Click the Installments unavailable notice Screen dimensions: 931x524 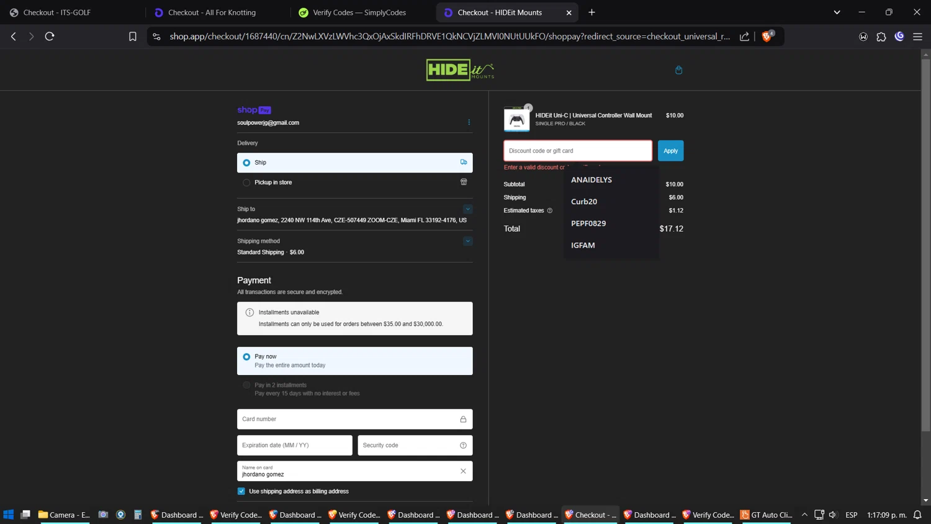click(355, 318)
